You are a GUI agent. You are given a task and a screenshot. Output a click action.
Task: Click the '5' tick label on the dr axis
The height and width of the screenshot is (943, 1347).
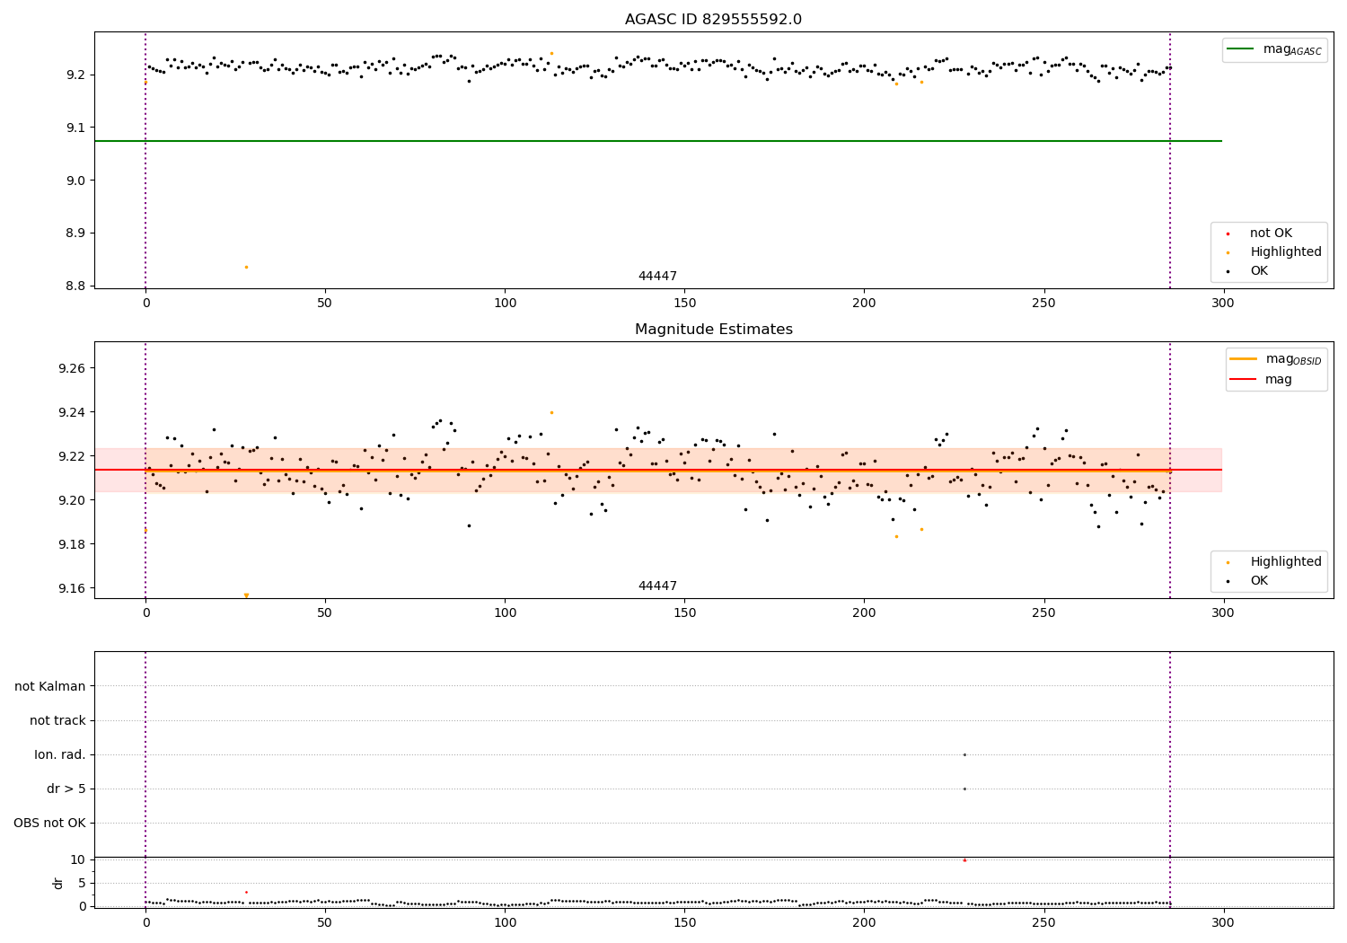pyautogui.click(x=82, y=884)
